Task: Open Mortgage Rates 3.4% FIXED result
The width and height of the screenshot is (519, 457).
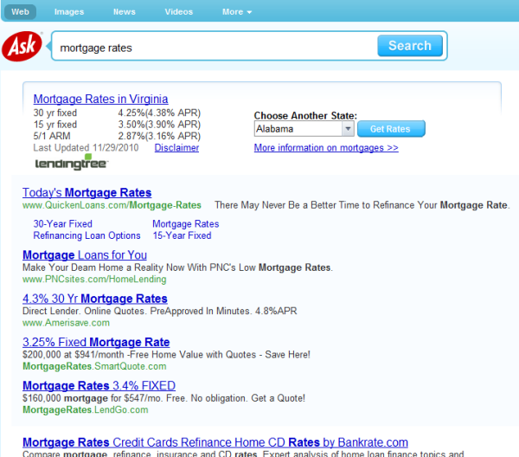Action: 99,385
